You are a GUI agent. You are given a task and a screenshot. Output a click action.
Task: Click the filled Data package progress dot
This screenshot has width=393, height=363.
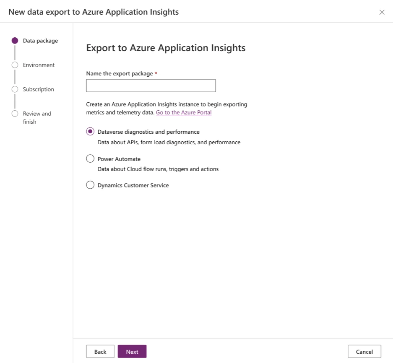(x=15, y=40)
